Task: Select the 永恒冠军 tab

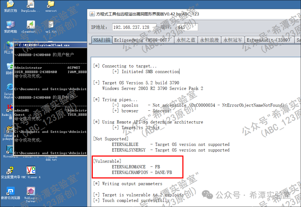Action: tap(233, 40)
